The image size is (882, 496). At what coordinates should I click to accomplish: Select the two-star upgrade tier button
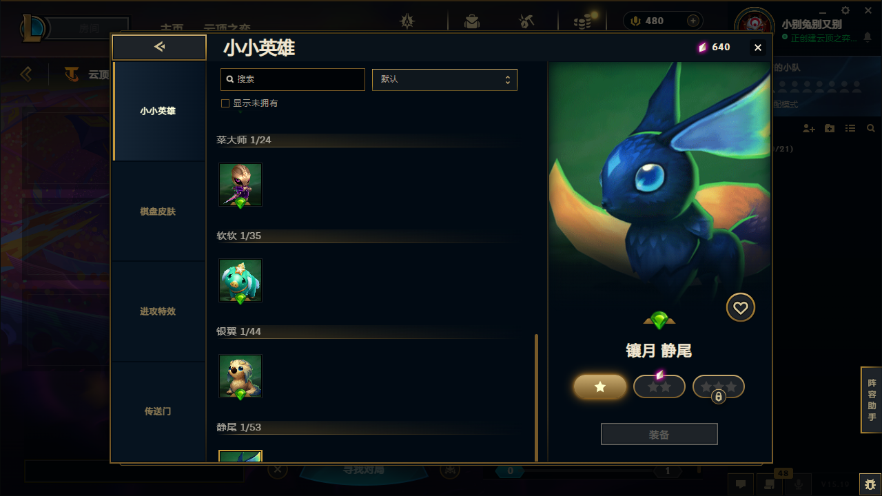pyautogui.click(x=659, y=386)
